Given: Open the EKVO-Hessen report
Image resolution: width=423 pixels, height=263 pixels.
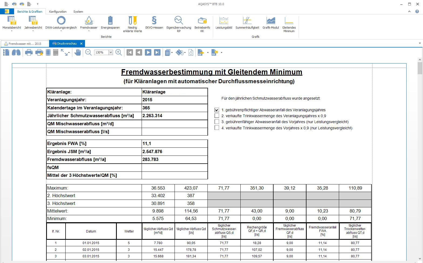Looking at the screenshot, I should tap(154, 23).
